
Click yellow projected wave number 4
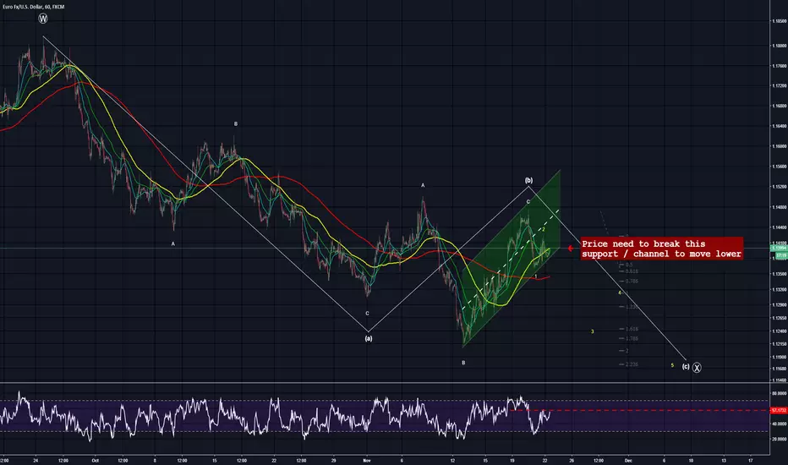pyautogui.click(x=620, y=293)
